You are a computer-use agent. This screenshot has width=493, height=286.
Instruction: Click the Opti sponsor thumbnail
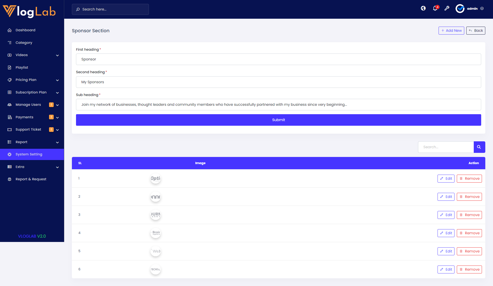click(155, 178)
